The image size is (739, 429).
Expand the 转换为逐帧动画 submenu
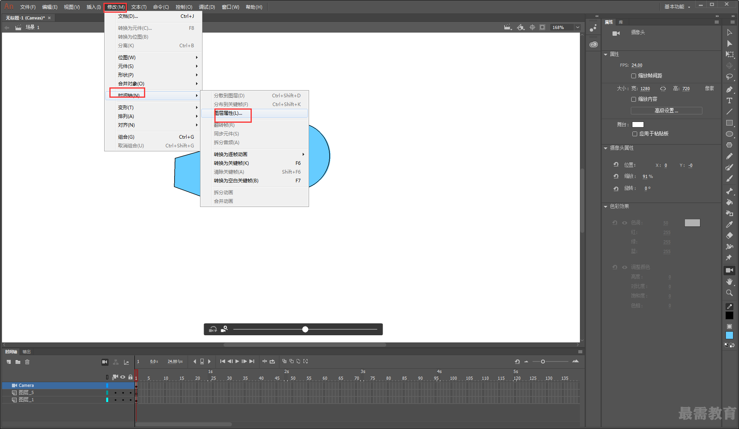tap(255, 155)
